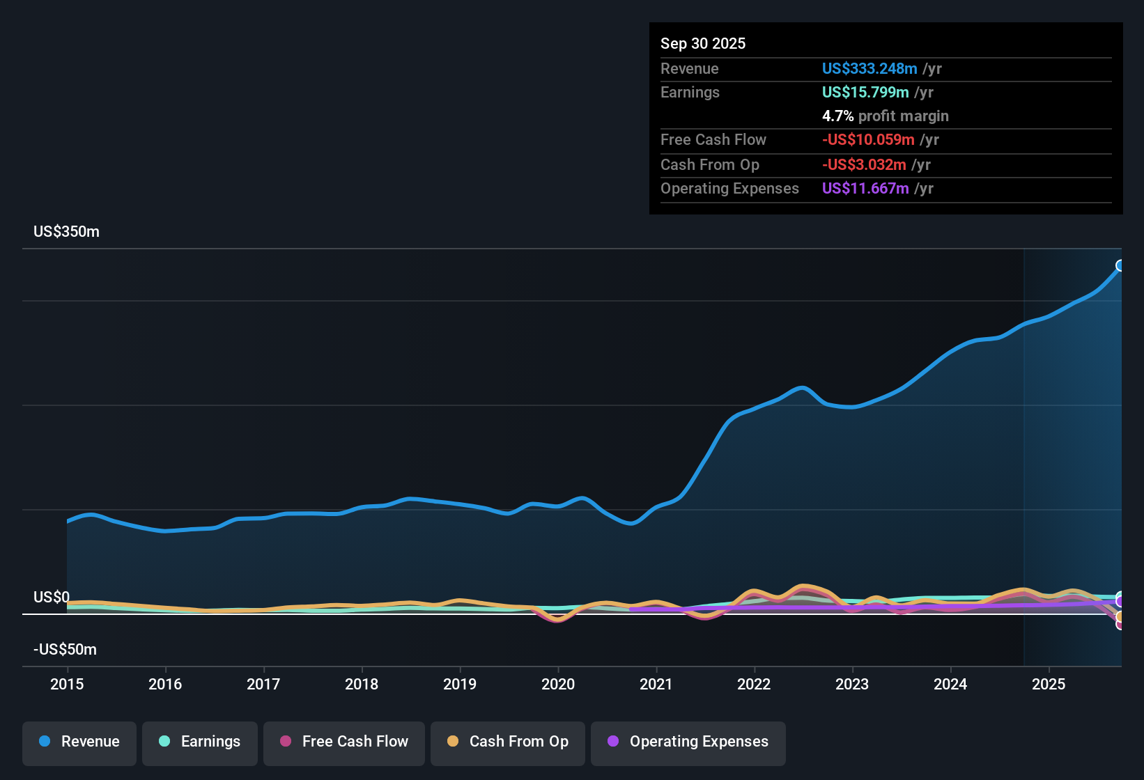The image size is (1144, 780).
Task: Expand details for the Sep 30 2025 tooltip
Action: tap(703, 43)
